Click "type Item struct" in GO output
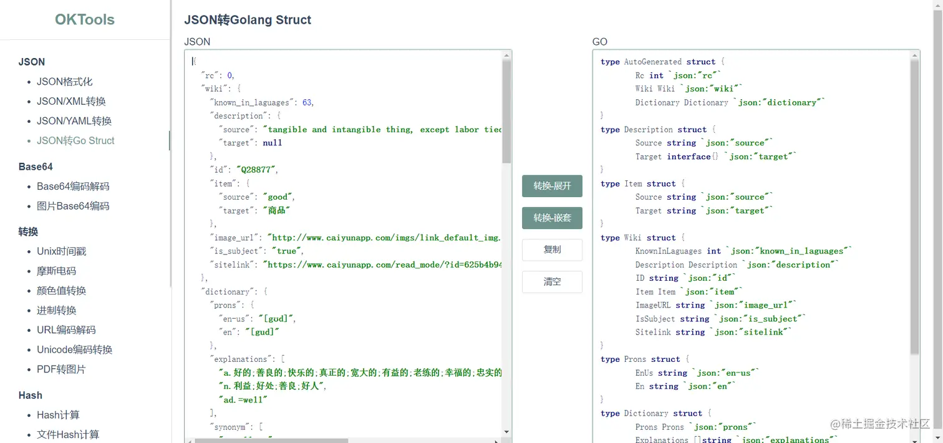Screen dimensions: 943x443 pos(642,183)
